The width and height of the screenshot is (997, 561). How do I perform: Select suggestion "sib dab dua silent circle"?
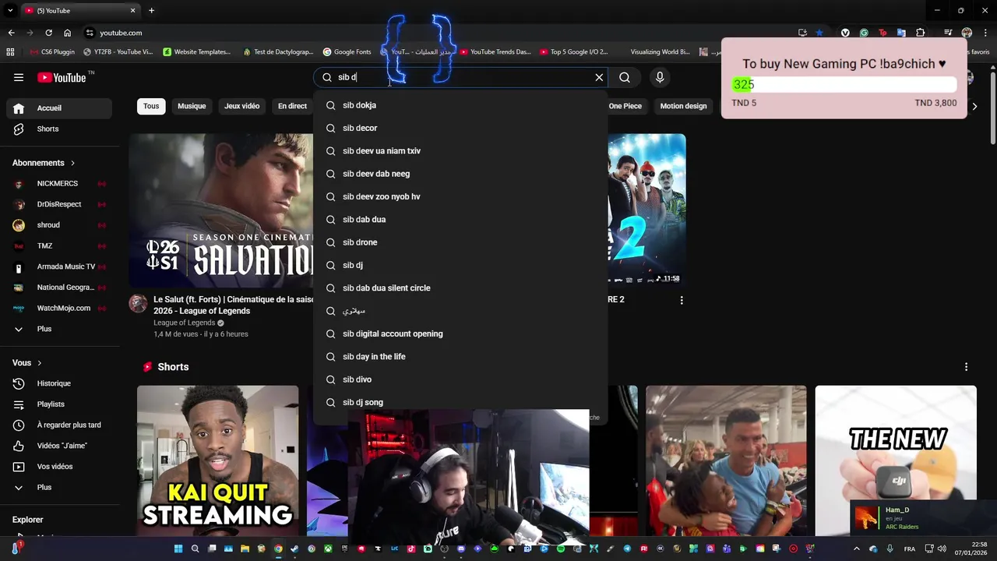(x=460, y=288)
